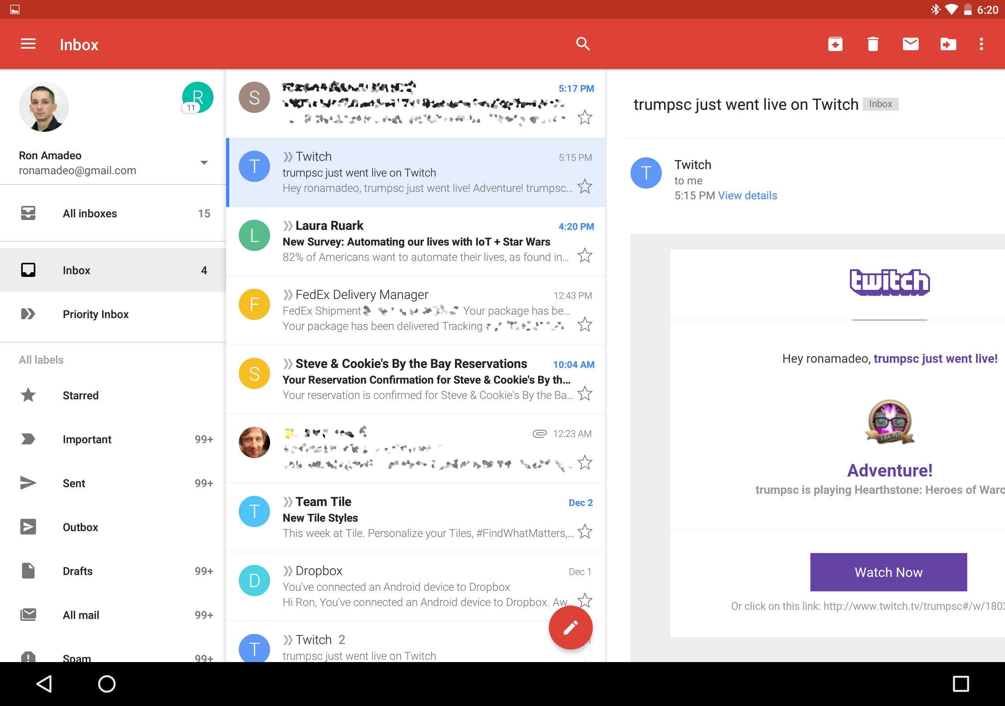Click the View details link

pos(747,196)
